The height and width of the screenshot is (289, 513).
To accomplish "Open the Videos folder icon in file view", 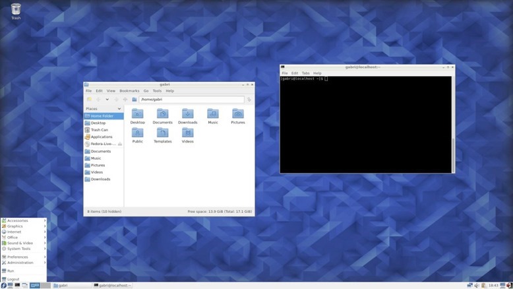I will click(x=188, y=135).
